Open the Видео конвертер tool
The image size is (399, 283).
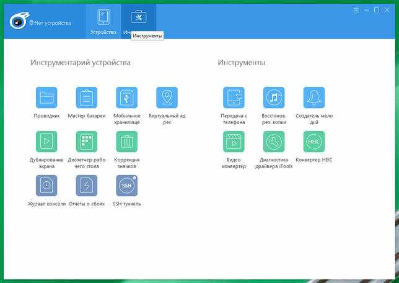click(234, 141)
